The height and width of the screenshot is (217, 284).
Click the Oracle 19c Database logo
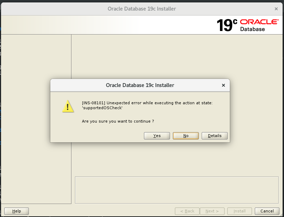pyautogui.click(x=248, y=25)
